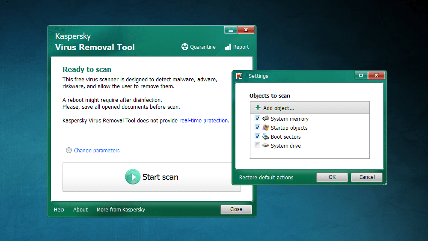Open Quarantine via the radiation icon
This screenshot has width=428, height=241.
pyautogui.click(x=185, y=47)
